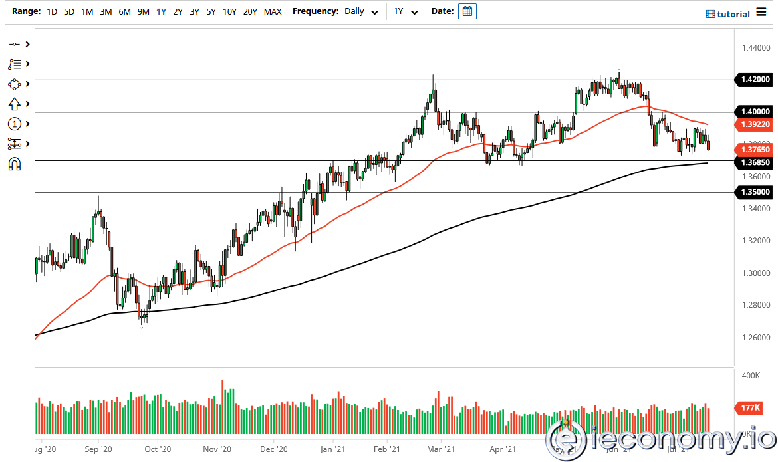Expand the crosshair tool options
Screen dimensions: 778x462
click(27, 44)
